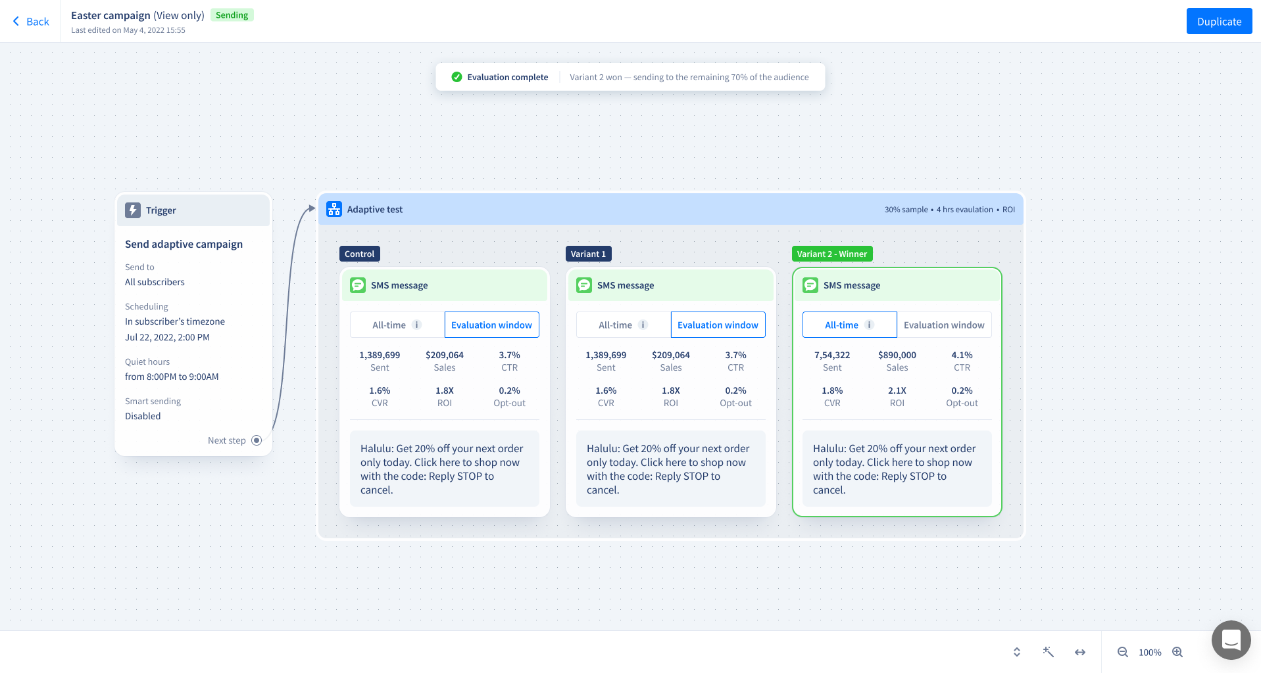Click the Variant 2 All-time info icon

pos(869,325)
